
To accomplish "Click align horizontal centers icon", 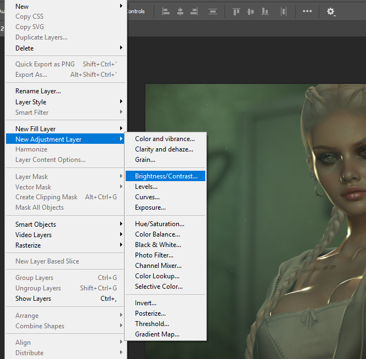I will pos(180,11).
